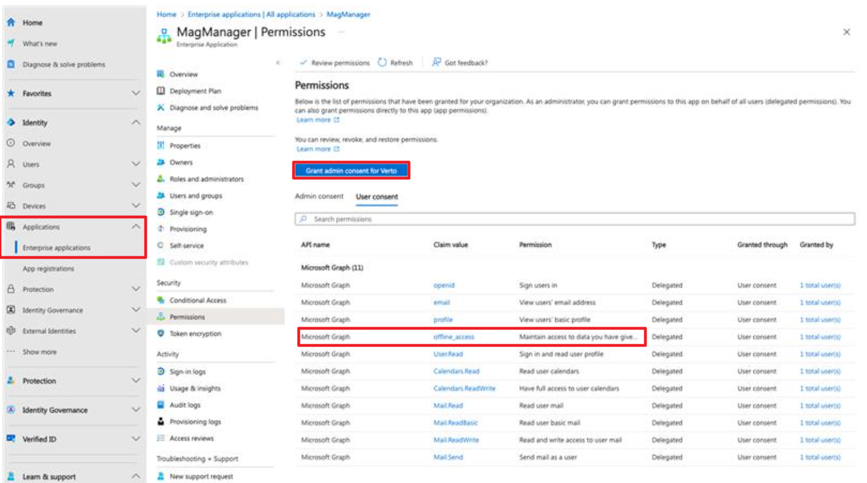The height and width of the screenshot is (483, 867).
Task: Sort by the API name column header
Action: pos(315,245)
